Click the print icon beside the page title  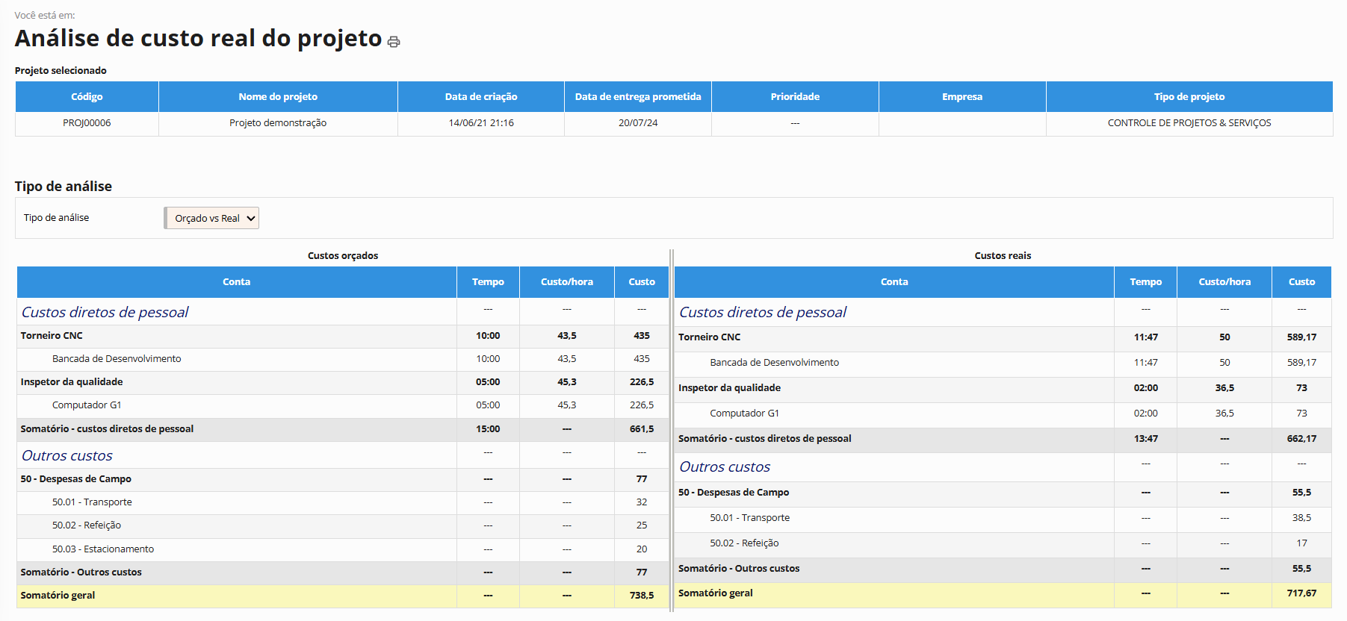(394, 42)
